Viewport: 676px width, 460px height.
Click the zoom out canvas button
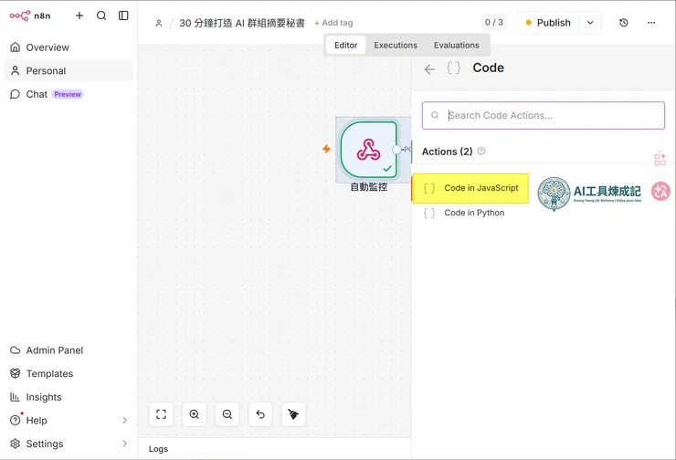coord(227,414)
